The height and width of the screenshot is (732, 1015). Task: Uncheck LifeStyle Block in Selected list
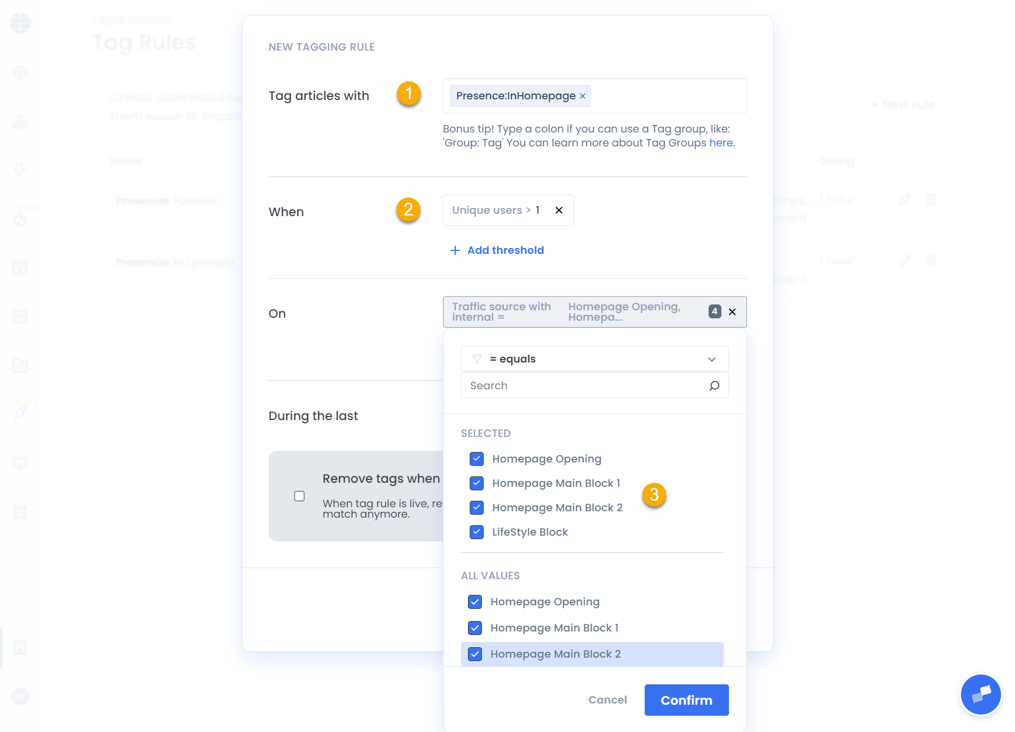[477, 532]
